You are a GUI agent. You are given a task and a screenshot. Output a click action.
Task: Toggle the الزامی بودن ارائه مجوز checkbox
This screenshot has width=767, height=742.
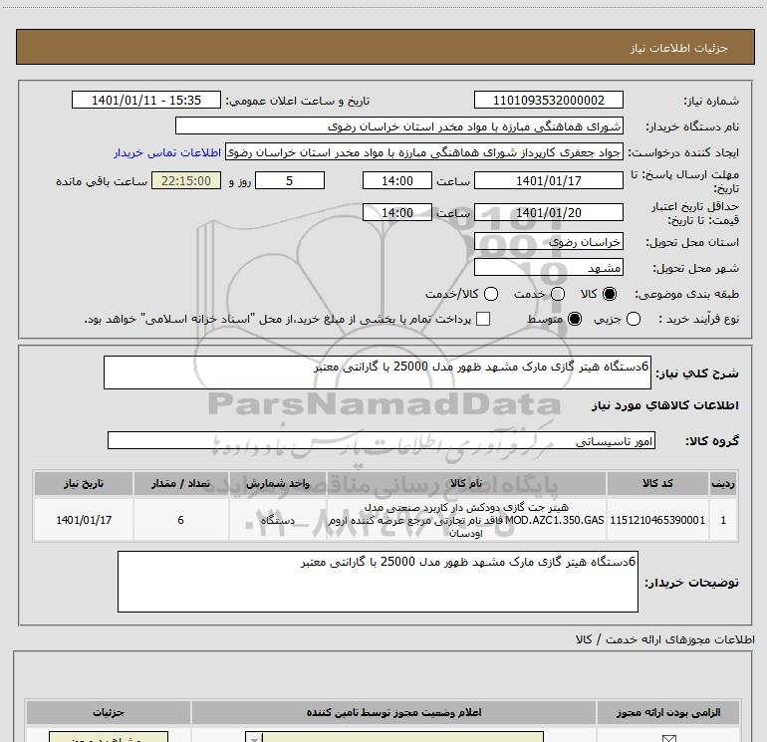[668, 738]
